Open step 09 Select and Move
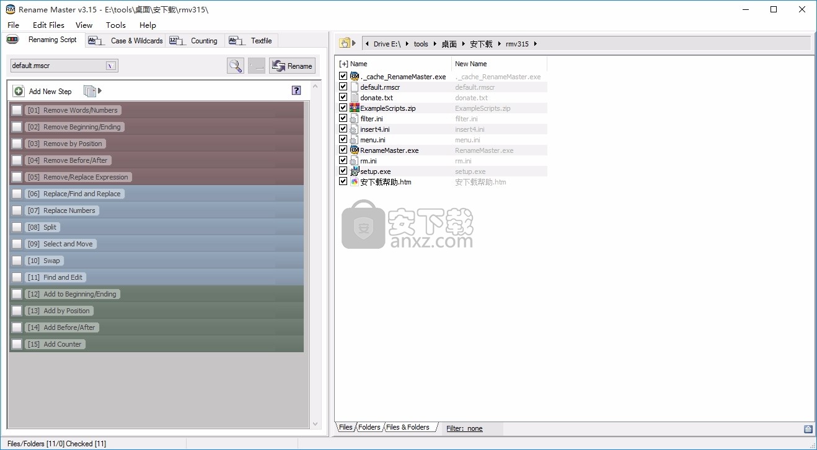 point(61,244)
